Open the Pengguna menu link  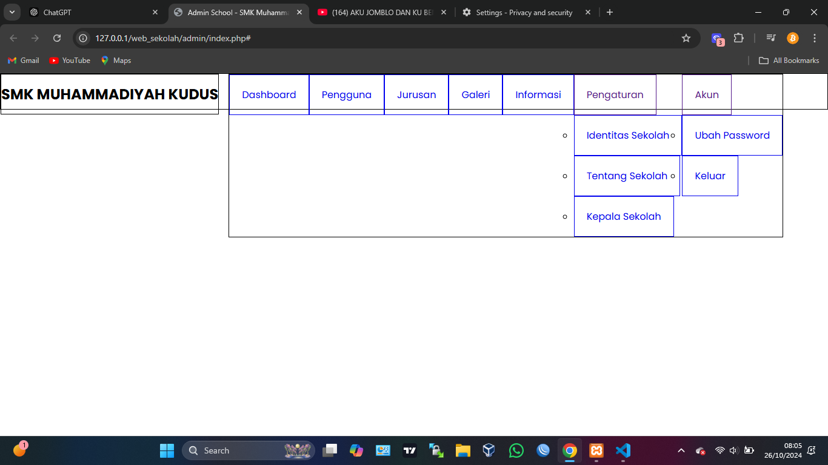(x=347, y=94)
